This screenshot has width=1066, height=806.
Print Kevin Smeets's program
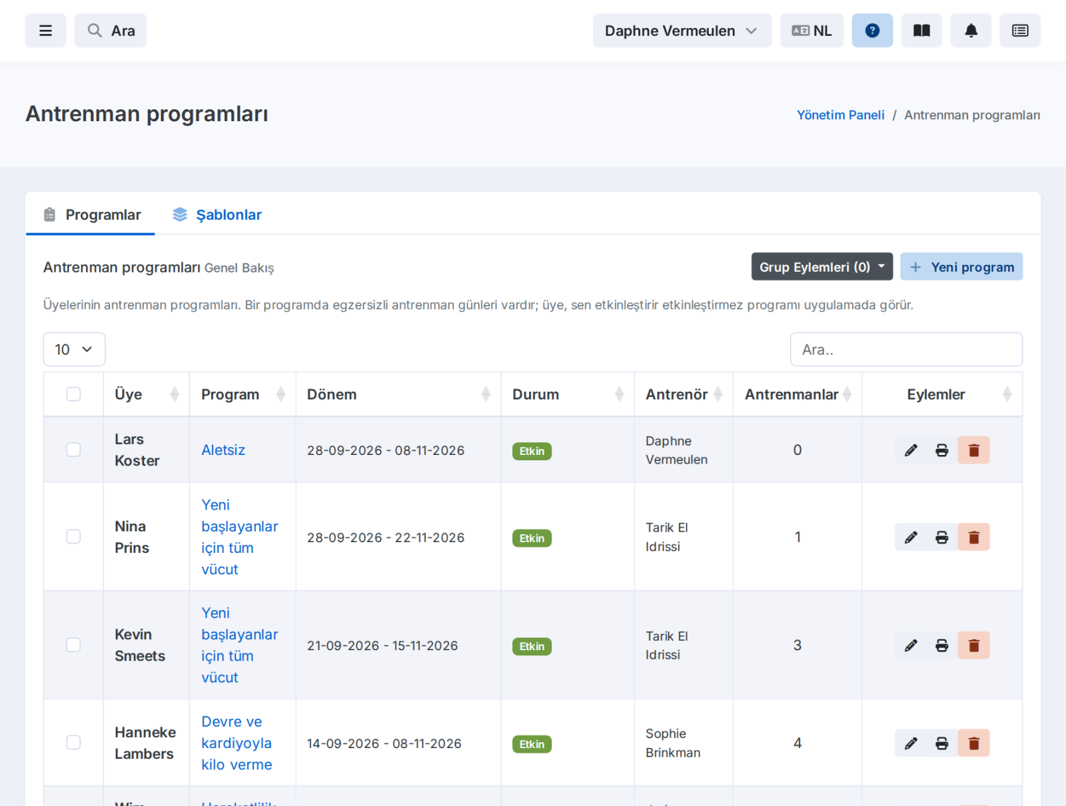click(x=941, y=645)
